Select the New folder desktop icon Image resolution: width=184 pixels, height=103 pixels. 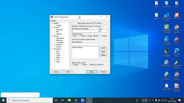coord(166,87)
